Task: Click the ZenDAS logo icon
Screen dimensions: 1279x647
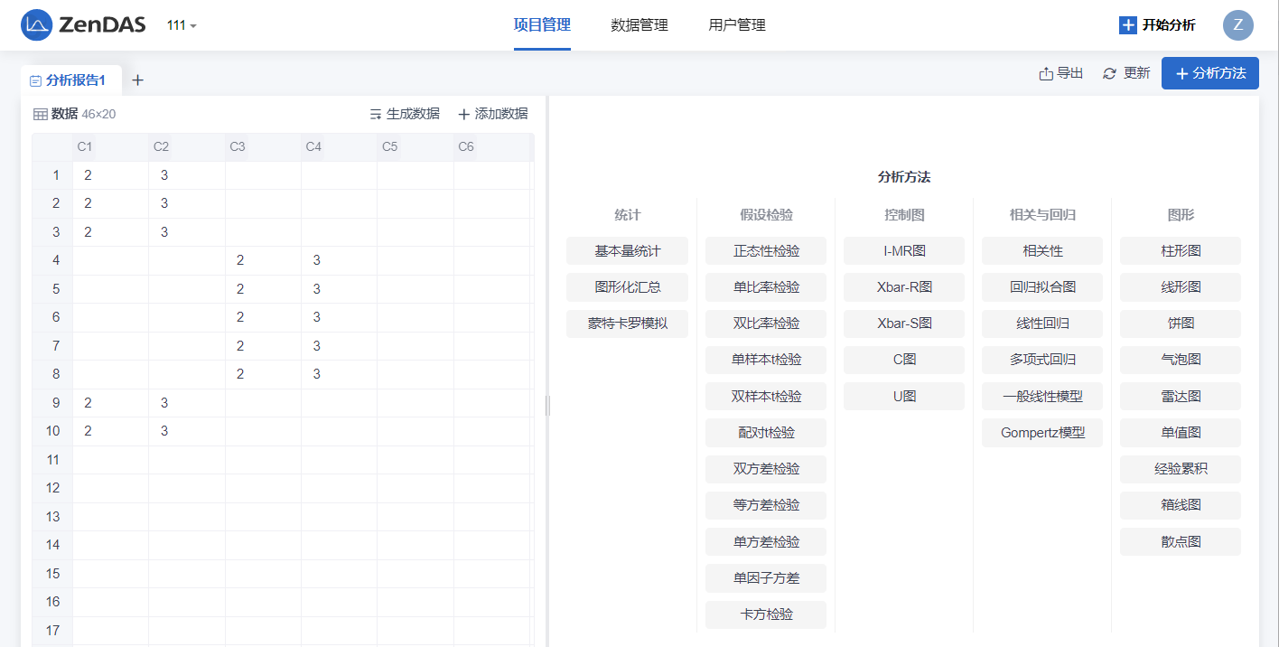Action: pyautogui.click(x=36, y=25)
